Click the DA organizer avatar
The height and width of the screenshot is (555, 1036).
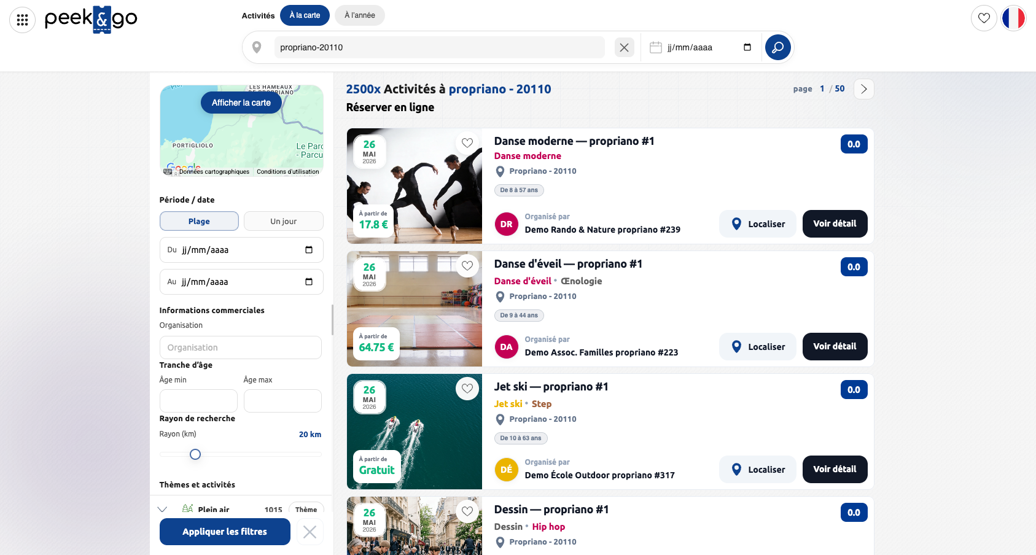pyautogui.click(x=506, y=347)
